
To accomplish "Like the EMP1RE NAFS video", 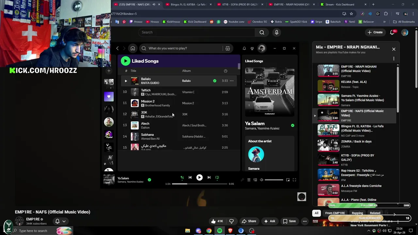I will tap(217, 221).
